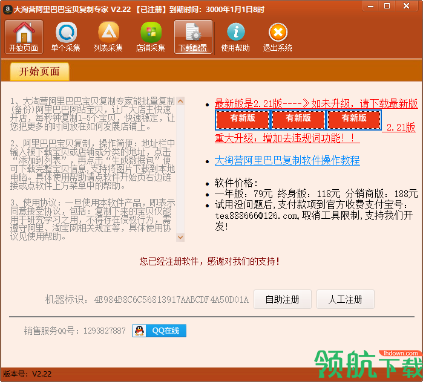The width and height of the screenshot is (423, 382).
Task: Close the application window
Action: (x=406, y=5)
